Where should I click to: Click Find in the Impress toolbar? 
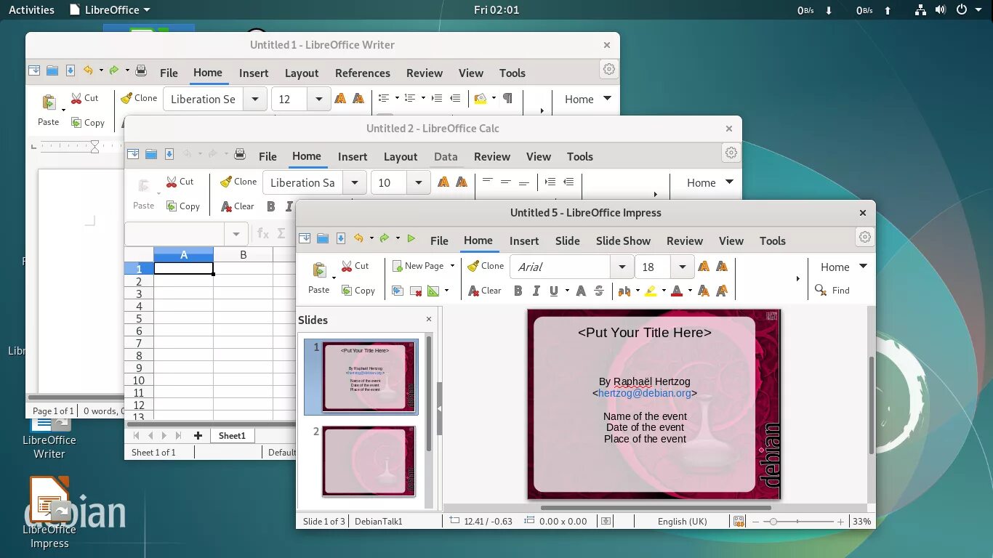point(833,291)
